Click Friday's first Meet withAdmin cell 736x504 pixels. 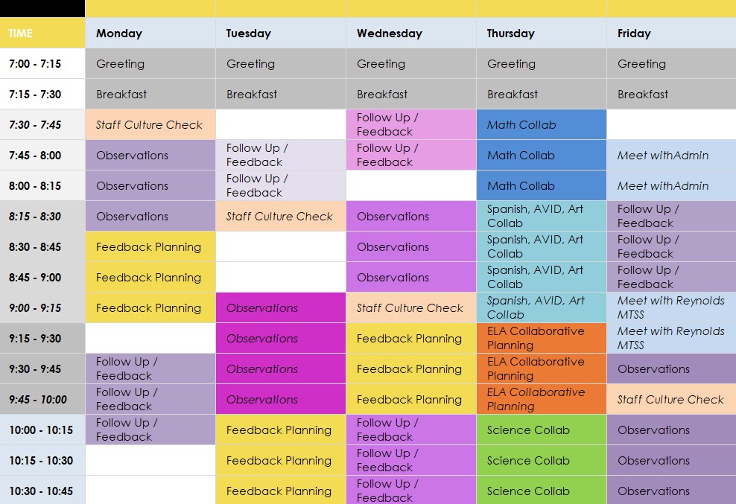point(672,155)
